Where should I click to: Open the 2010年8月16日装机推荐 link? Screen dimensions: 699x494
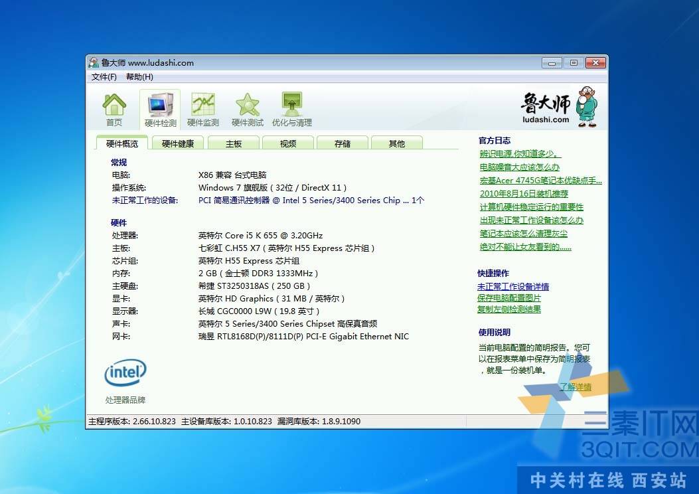pyautogui.click(x=524, y=193)
